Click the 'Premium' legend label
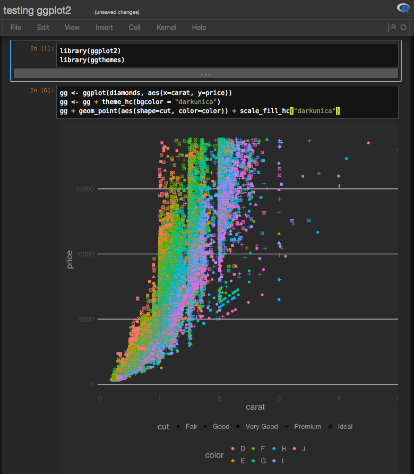The width and height of the screenshot is (414, 474). [308, 427]
